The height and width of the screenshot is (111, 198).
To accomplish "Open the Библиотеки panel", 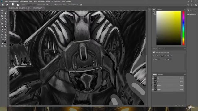I will pos(192,14).
